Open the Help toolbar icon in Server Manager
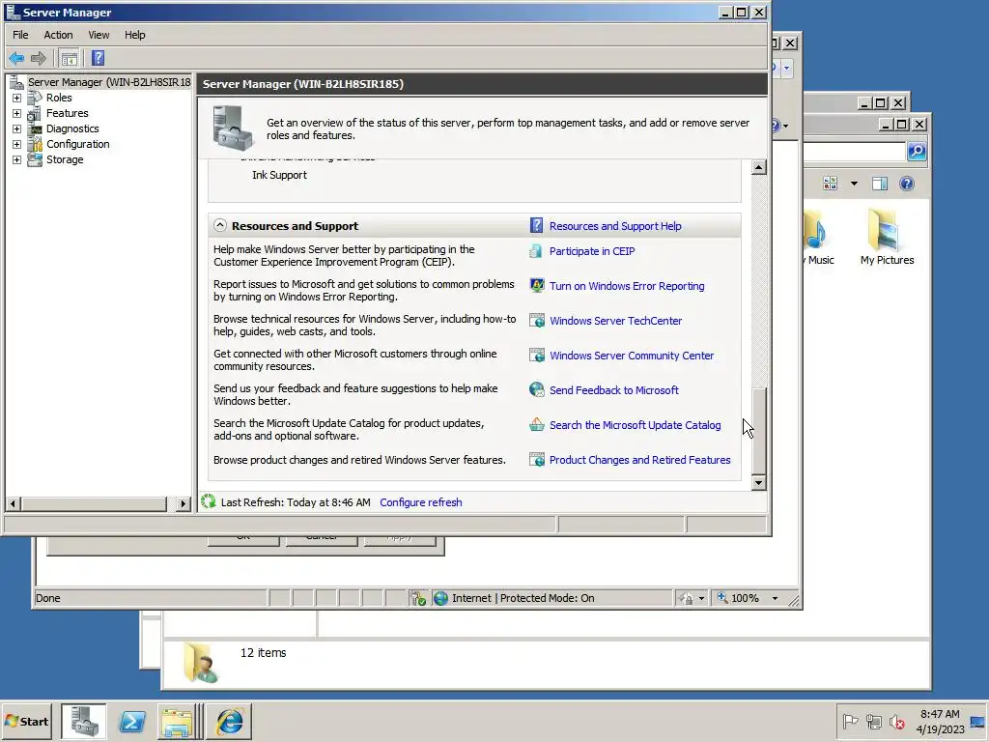 [x=98, y=59]
